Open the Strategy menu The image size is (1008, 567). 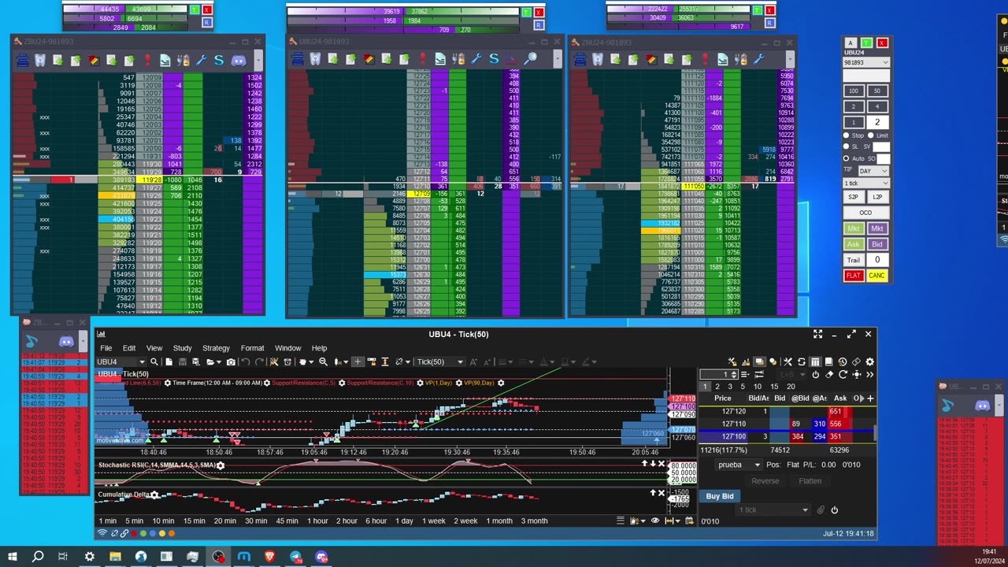216,348
